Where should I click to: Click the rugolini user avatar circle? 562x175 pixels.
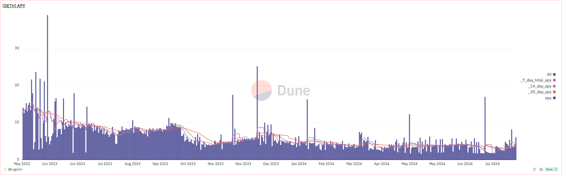pyautogui.click(x=5, y=169)
